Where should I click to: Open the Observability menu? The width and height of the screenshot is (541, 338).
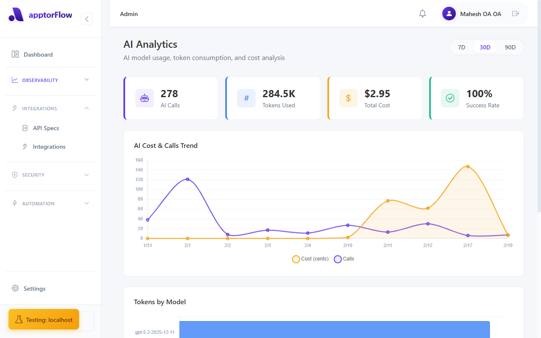point(50,80)
